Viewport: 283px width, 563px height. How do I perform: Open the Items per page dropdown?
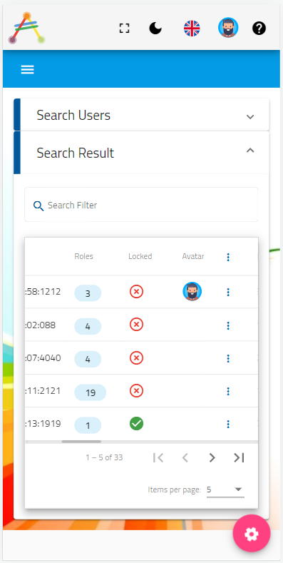pyautogui.click(x=225, y=490)
